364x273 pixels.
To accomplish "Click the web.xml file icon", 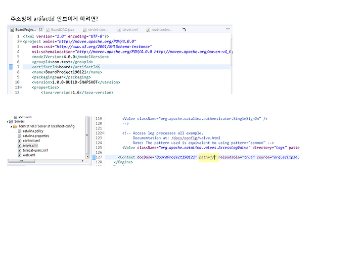I will (20, 155).
